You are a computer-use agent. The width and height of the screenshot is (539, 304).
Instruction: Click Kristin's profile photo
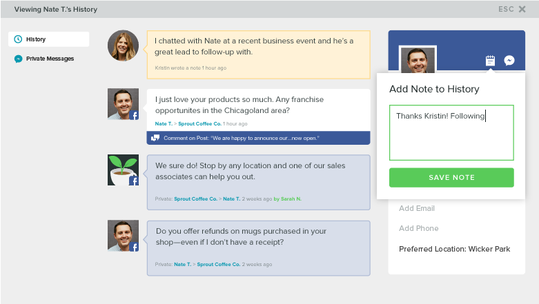[123, 45]
